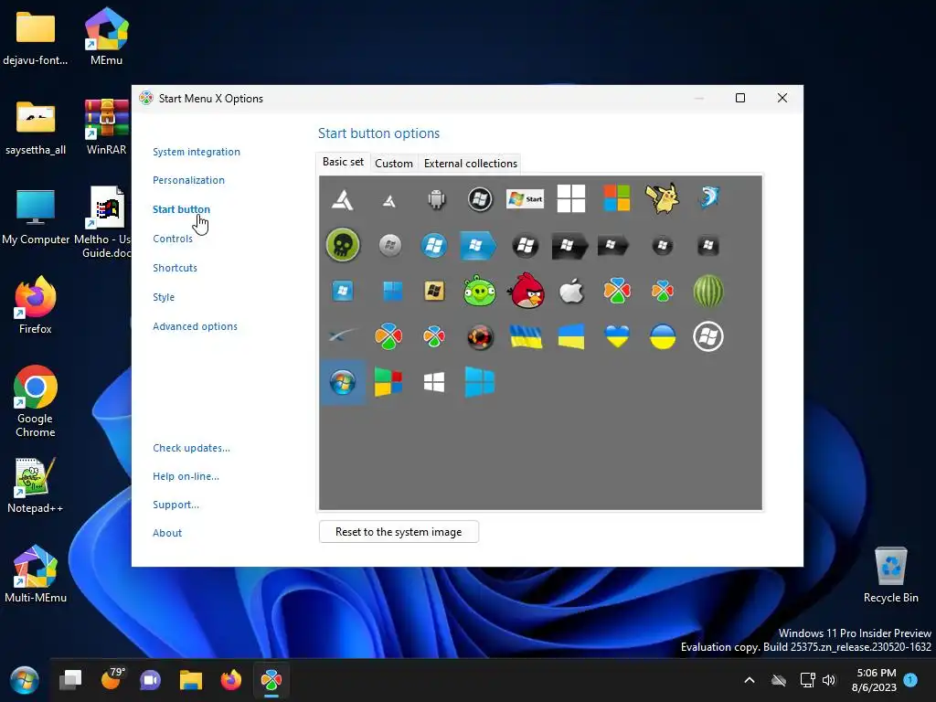Select the MEmu desktop shortcut

[x=106, y=37]
